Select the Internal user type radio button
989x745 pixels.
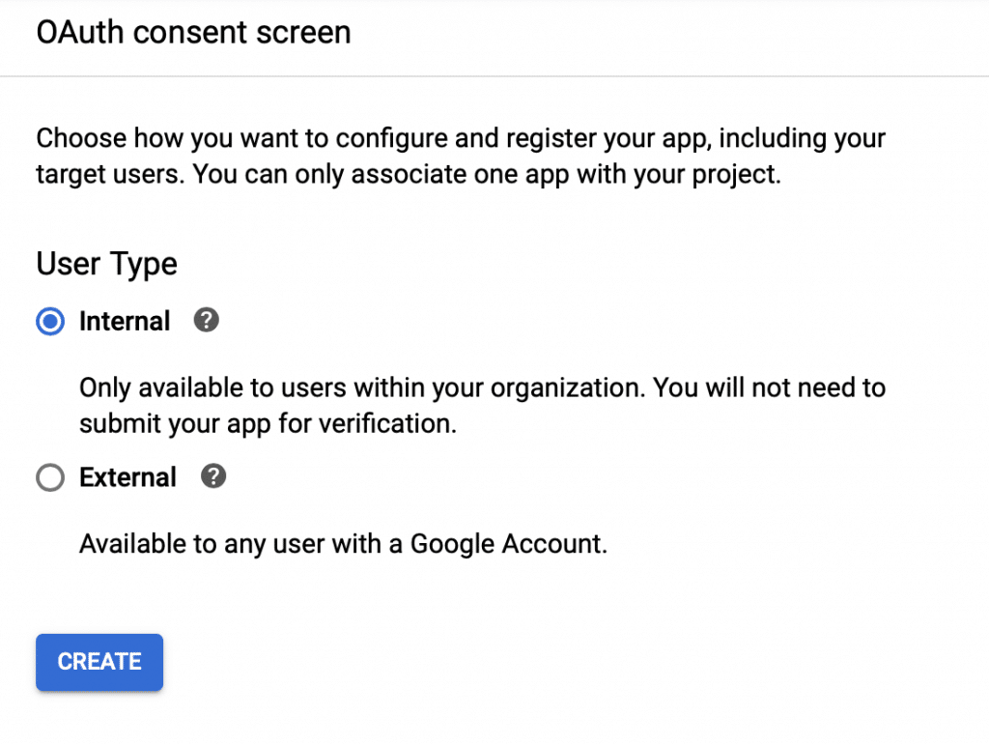50,322
